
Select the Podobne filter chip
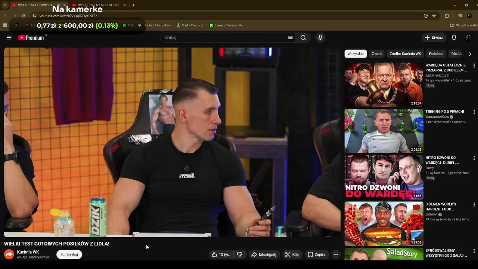(436, 54)
